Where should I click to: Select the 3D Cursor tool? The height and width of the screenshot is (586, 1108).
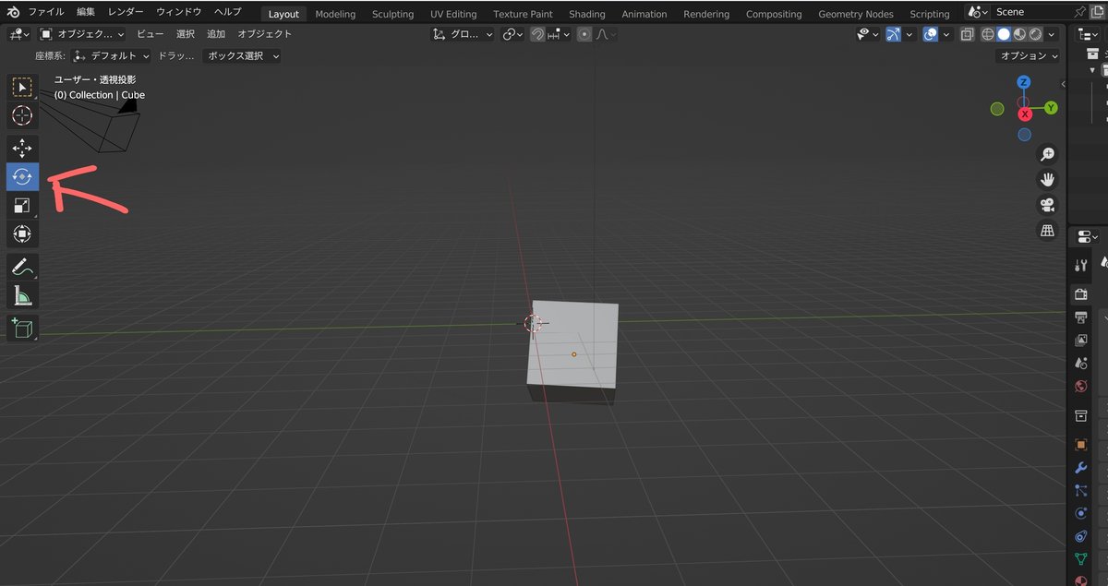click(x=22, y=115)
